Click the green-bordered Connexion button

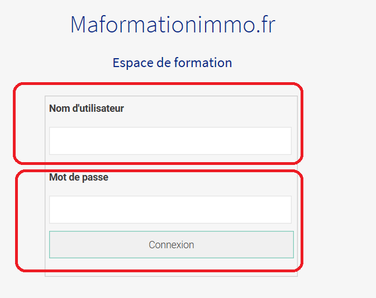point(171,244)
